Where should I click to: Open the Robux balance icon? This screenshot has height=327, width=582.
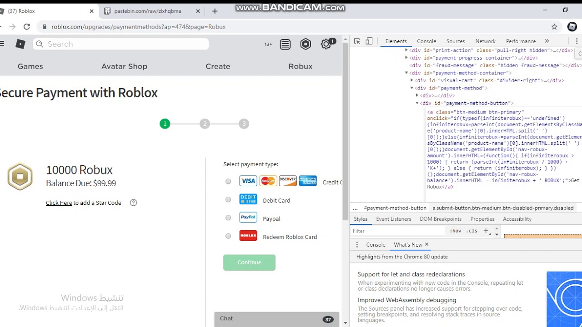[x=306, y=44]
